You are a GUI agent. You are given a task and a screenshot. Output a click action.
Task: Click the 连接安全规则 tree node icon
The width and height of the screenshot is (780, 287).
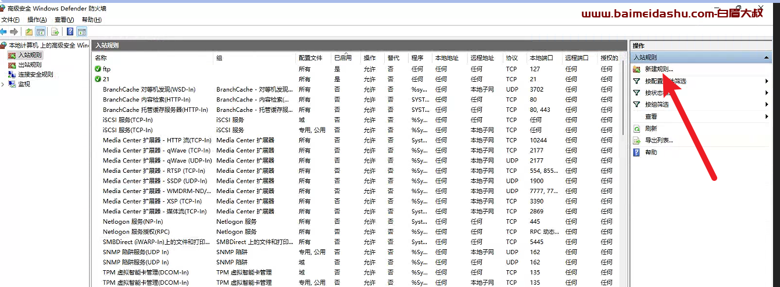tap(12, 74)
